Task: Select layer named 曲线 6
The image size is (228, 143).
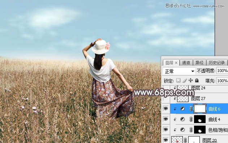Action: [x=214, y=109]
